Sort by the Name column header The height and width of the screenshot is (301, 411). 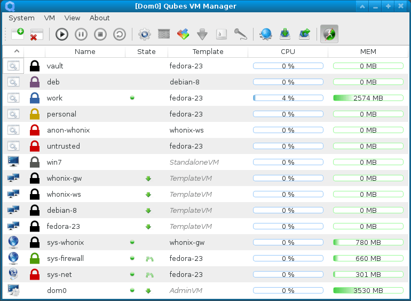pyautogui.click(x=85, y=51)
